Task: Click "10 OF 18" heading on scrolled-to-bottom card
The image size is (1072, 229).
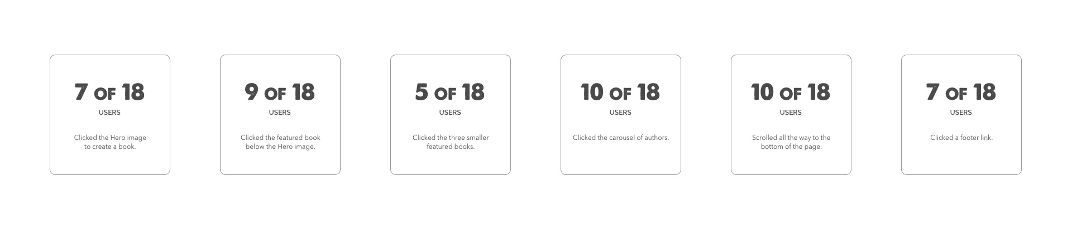Action: coord(791,92)
